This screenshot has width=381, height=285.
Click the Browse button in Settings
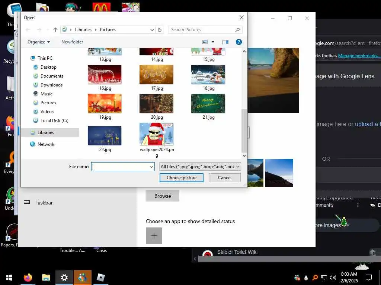point(163,196)
